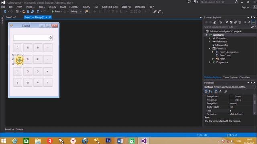Viewport: 257px width, 144px height.
Task: Select Form1.resx file
Action: [x=225, y=55]
